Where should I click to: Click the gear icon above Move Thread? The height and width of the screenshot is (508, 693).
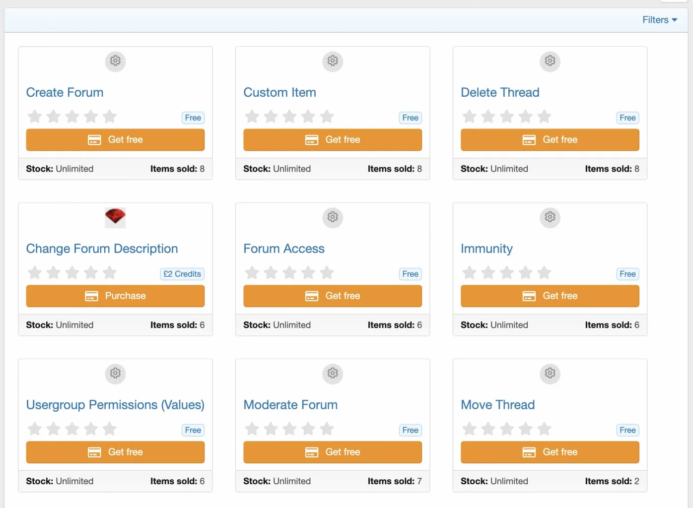click(550, 374)
